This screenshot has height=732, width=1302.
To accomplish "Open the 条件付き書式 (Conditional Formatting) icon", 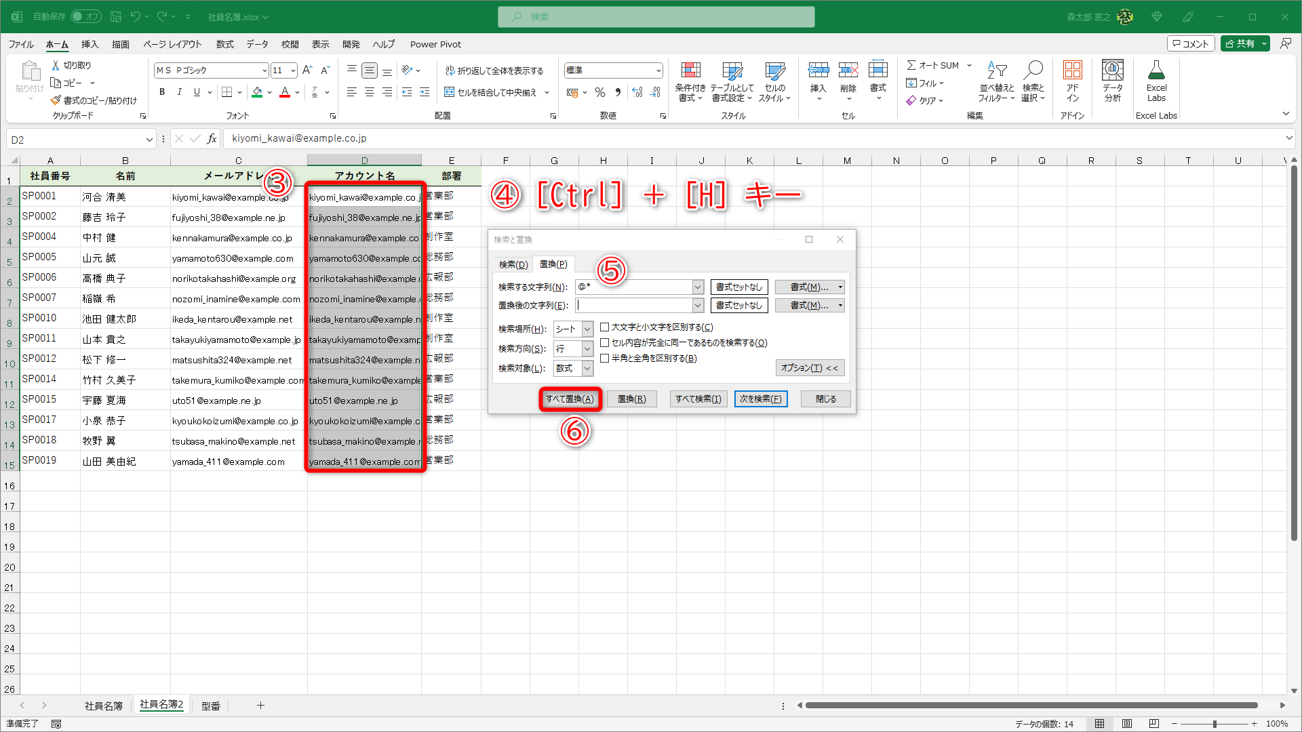I will click(690, 81).
